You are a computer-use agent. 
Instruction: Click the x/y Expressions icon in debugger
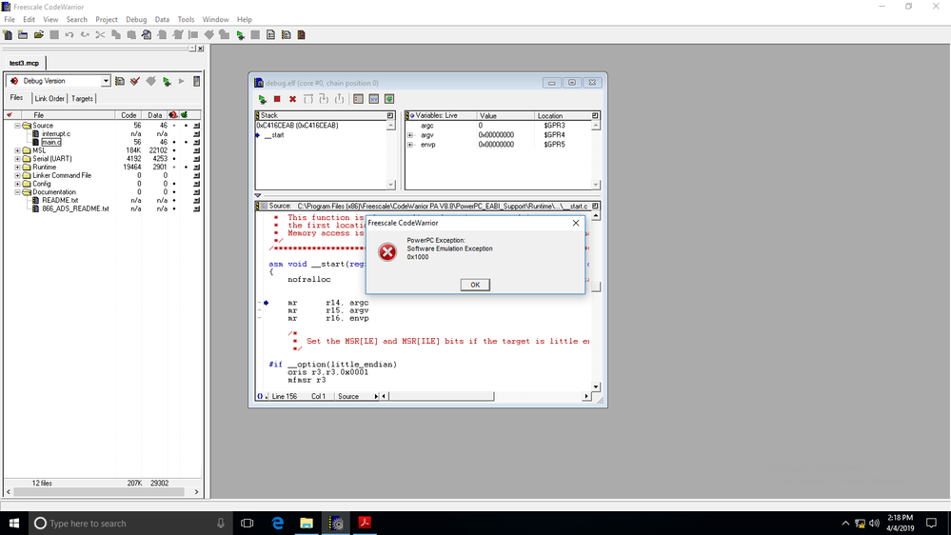point(373,99)
